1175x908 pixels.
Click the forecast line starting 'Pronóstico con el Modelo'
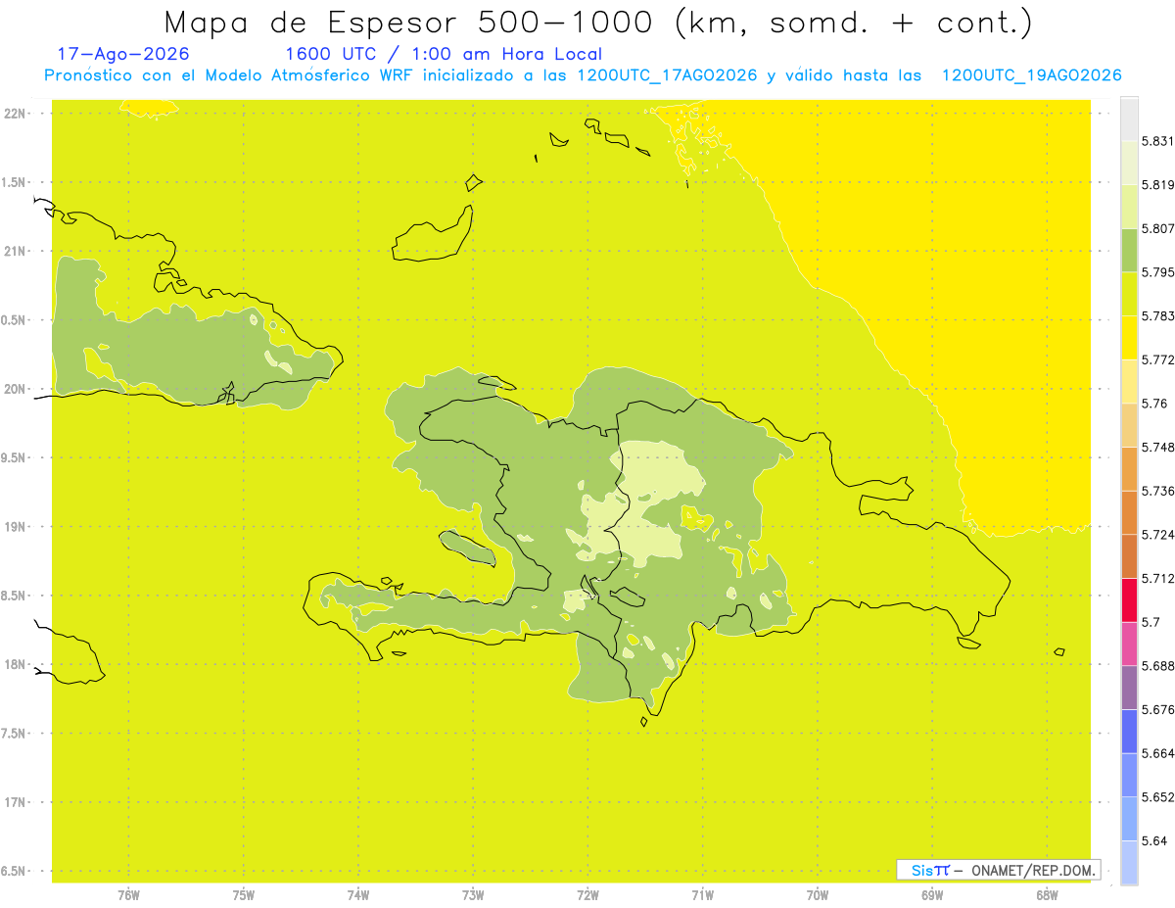(x=583, y=75)
